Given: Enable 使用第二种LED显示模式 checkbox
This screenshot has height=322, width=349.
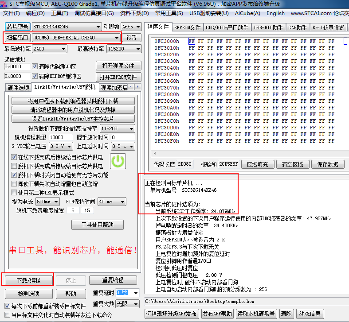Looking at the screenshot, I should pyautogui.click(x=14, y=193).
